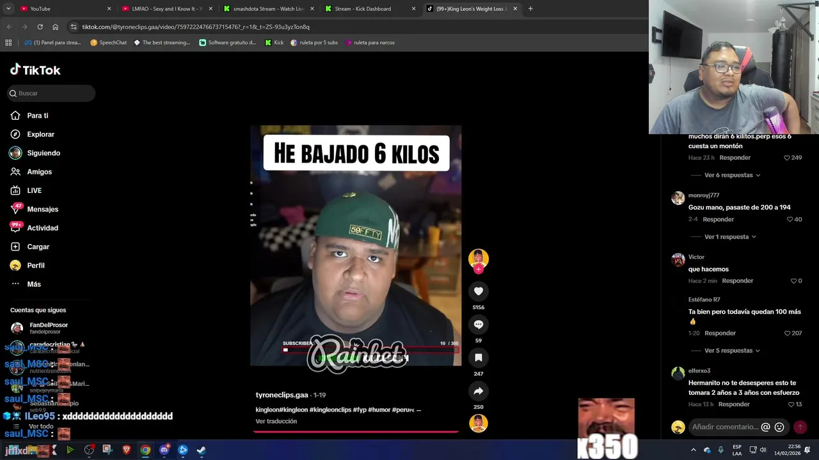Screen dimensions: 819x460
Task: Like monroyj777's comment
Action: [790, 219]
